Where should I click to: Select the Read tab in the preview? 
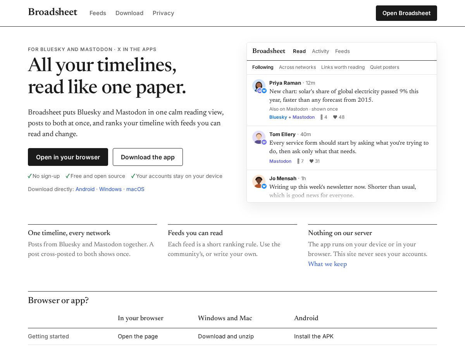[x=299, y=51]
